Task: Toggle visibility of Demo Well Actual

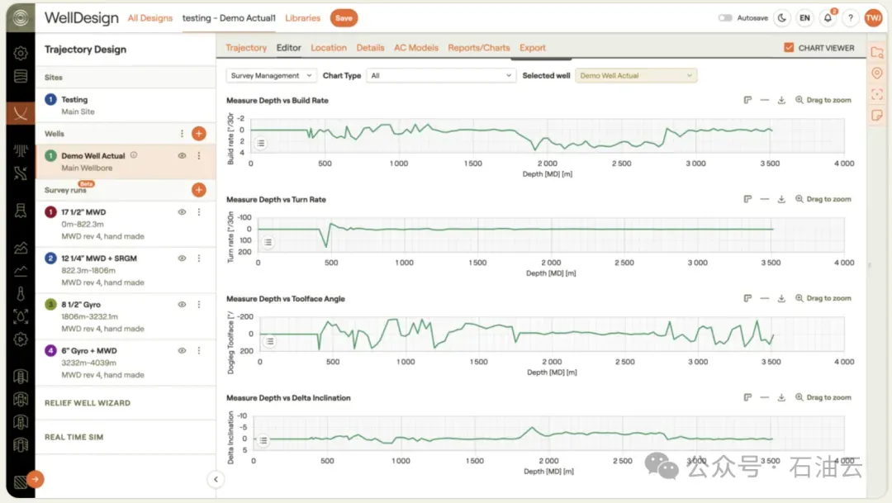Action: coord(182,156)
